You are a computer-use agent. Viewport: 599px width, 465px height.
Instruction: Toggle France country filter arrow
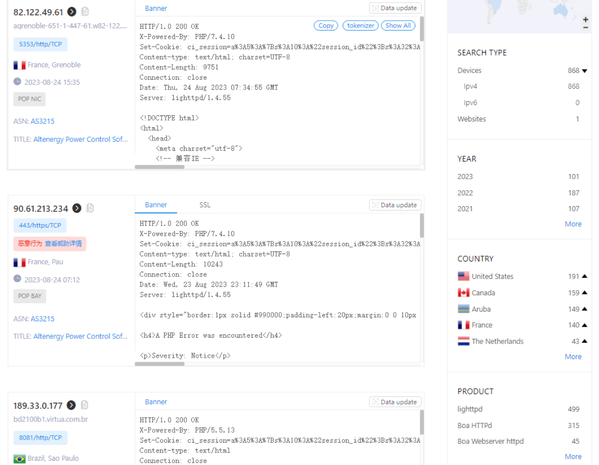(x=584, y=325)
